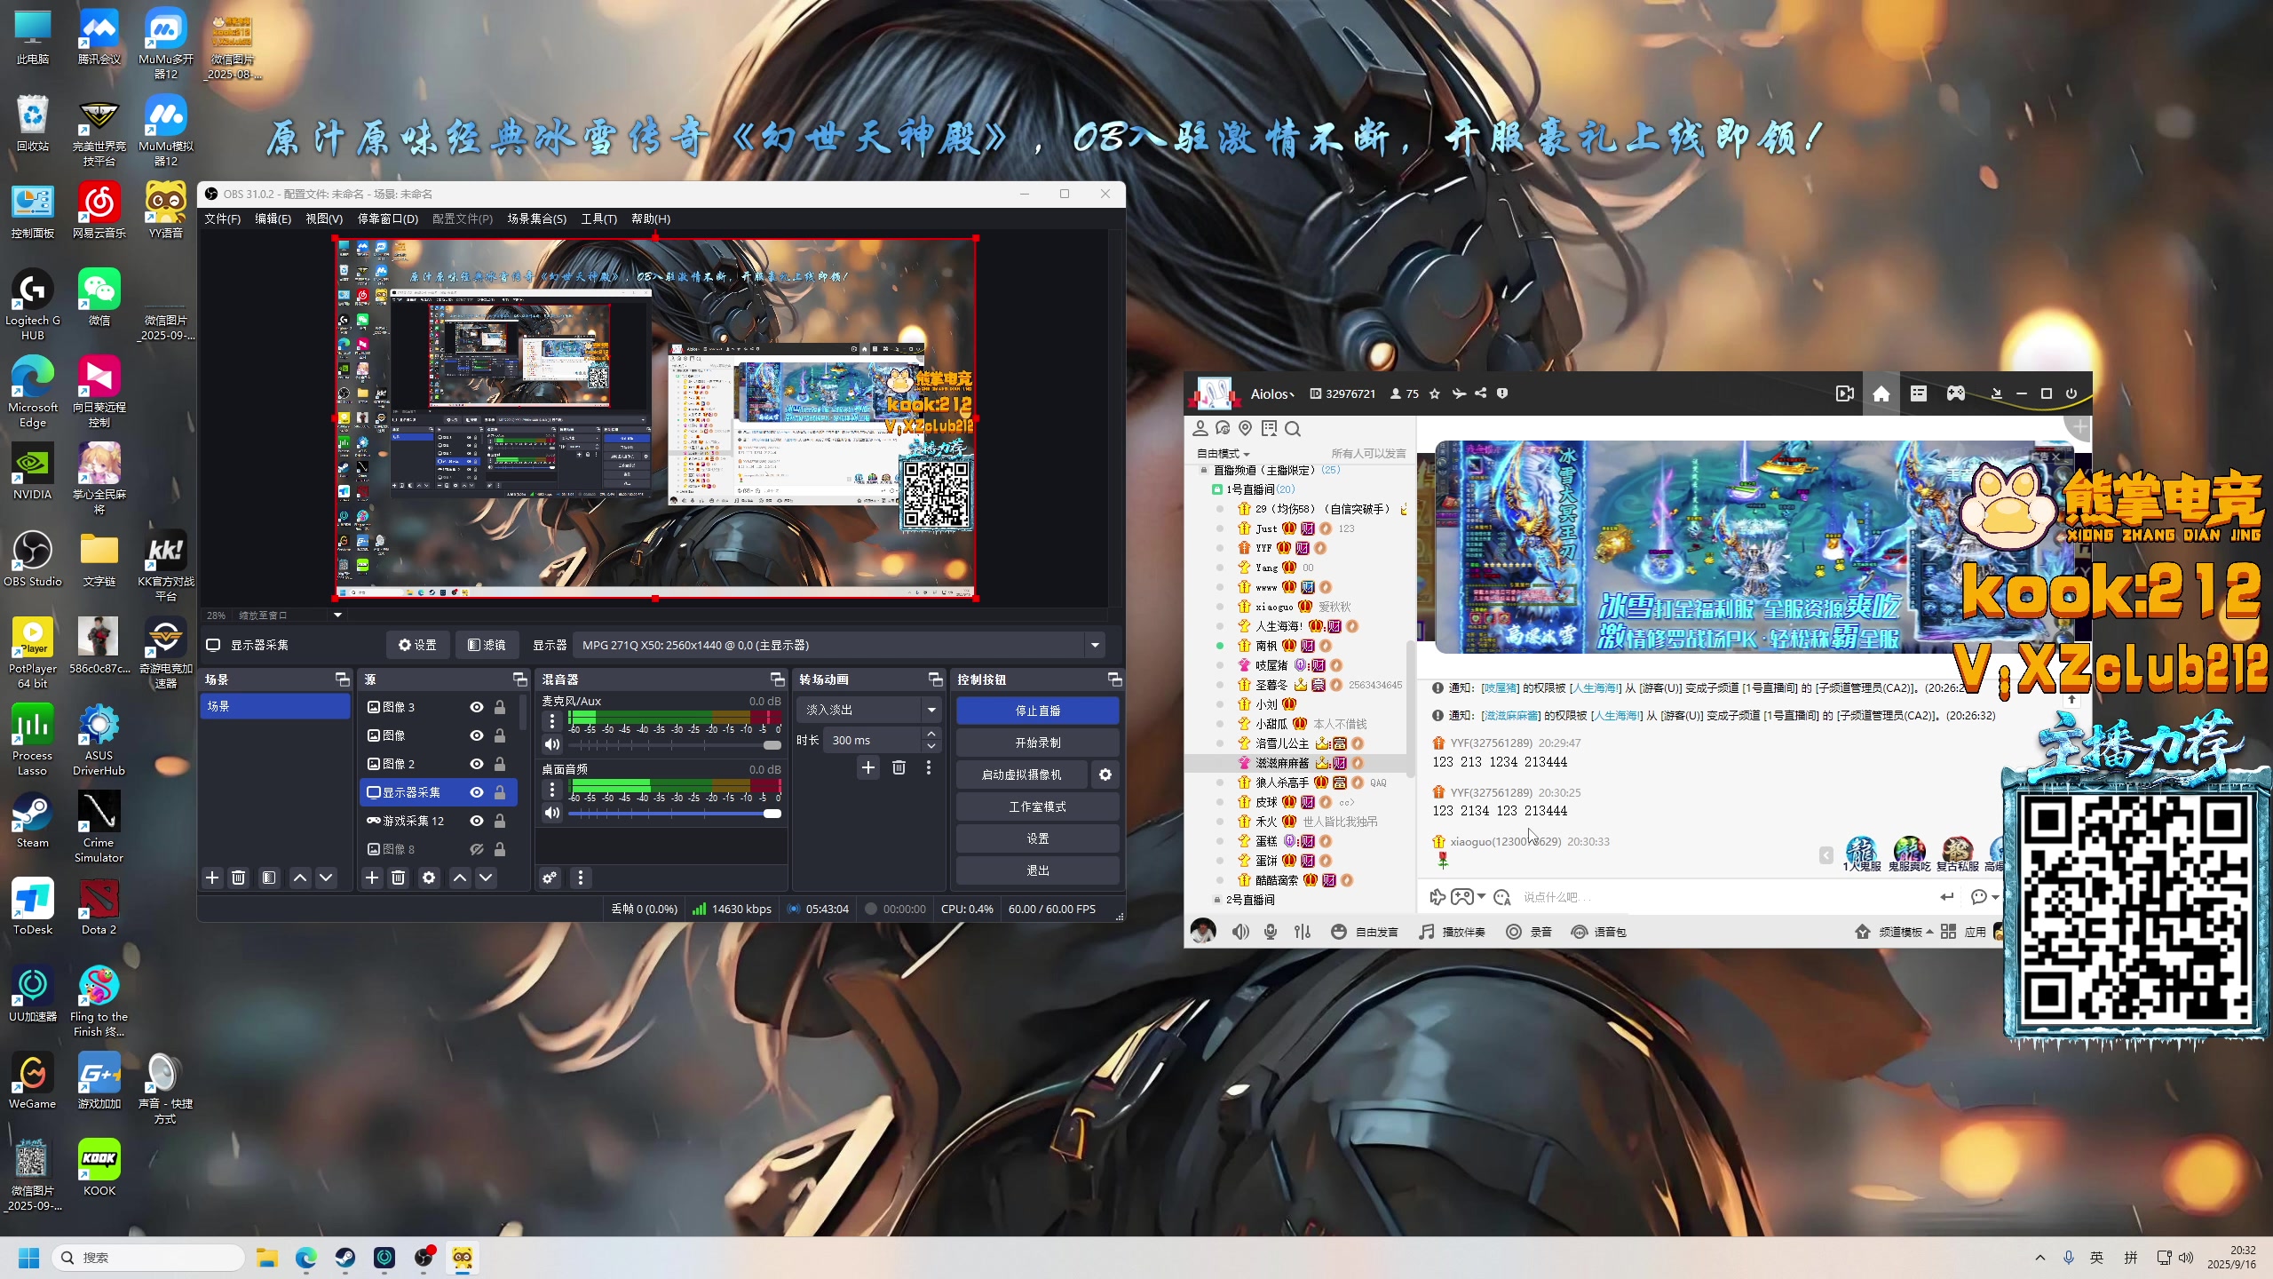Open preview zoom 缩放至窗口 dropdown arrow
The image size is (2273, 1279).
tap(337, 615)
